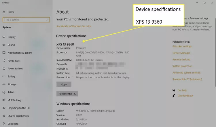Go to Multitasking settings page

click(14, 100)
